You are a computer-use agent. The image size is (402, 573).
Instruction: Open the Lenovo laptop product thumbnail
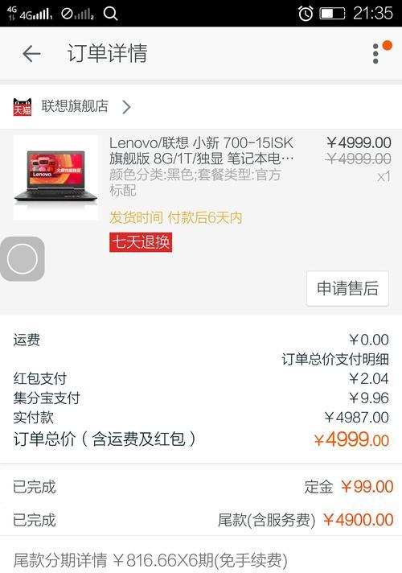(55, 177)
